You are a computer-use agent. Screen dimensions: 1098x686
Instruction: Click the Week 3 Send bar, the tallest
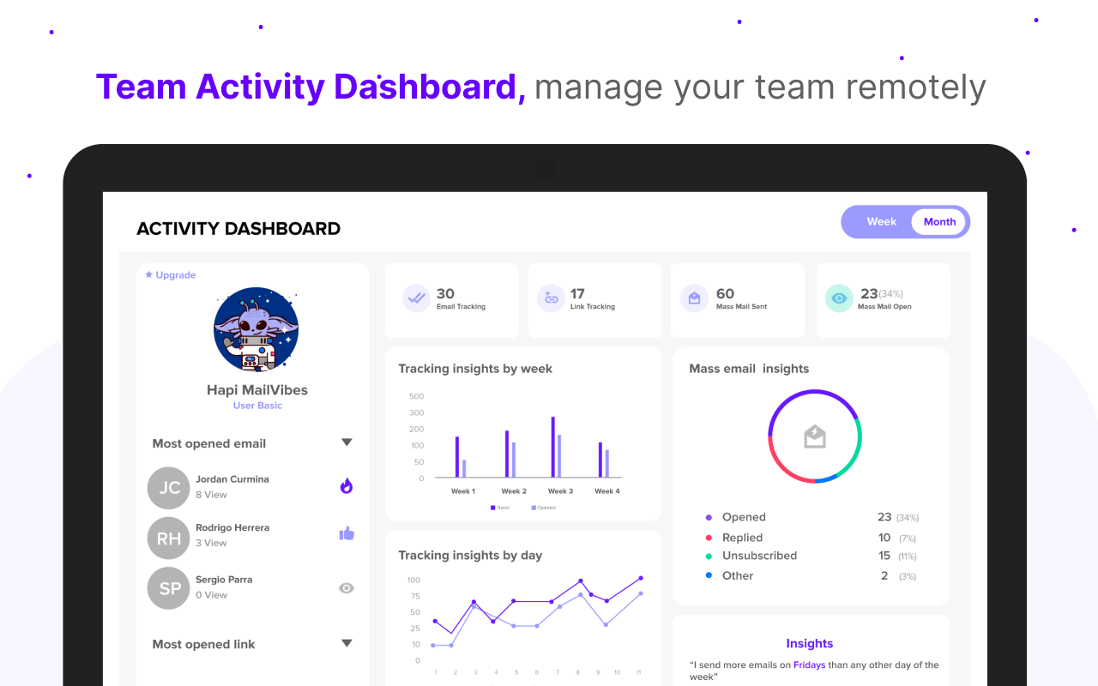[553, 447]
